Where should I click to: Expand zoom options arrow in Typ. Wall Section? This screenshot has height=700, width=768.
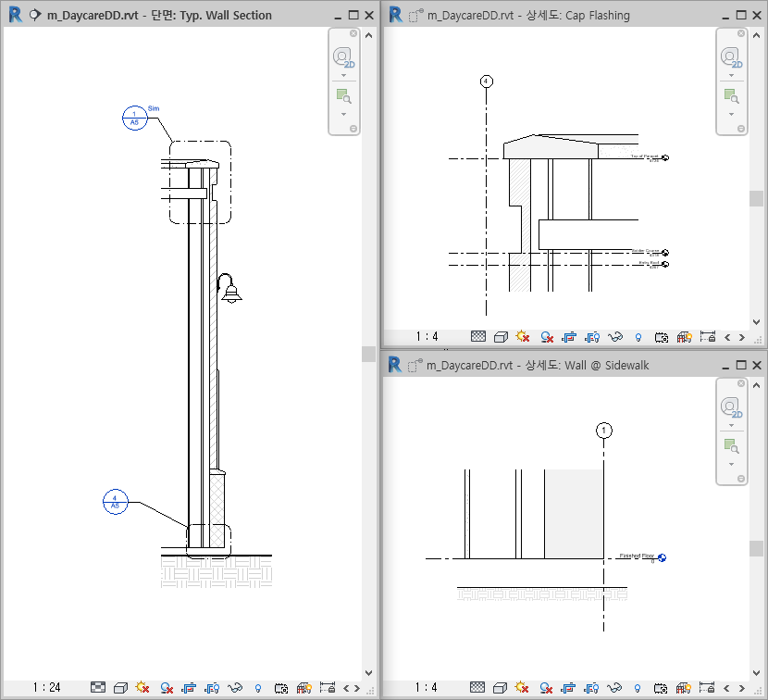point(343,114)
